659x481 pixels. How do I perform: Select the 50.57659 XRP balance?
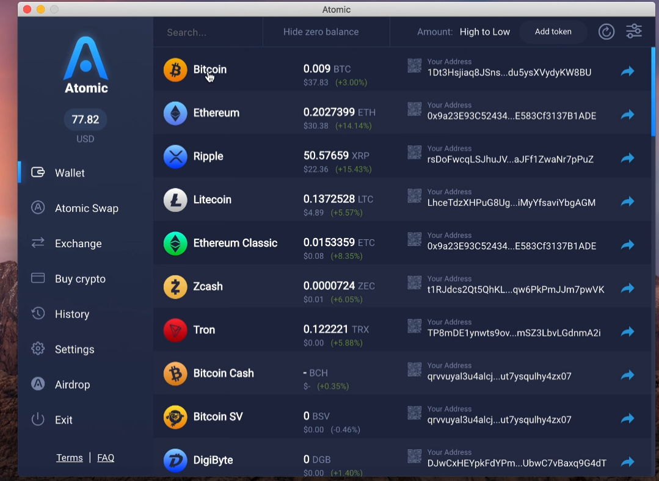click(337, 156)
